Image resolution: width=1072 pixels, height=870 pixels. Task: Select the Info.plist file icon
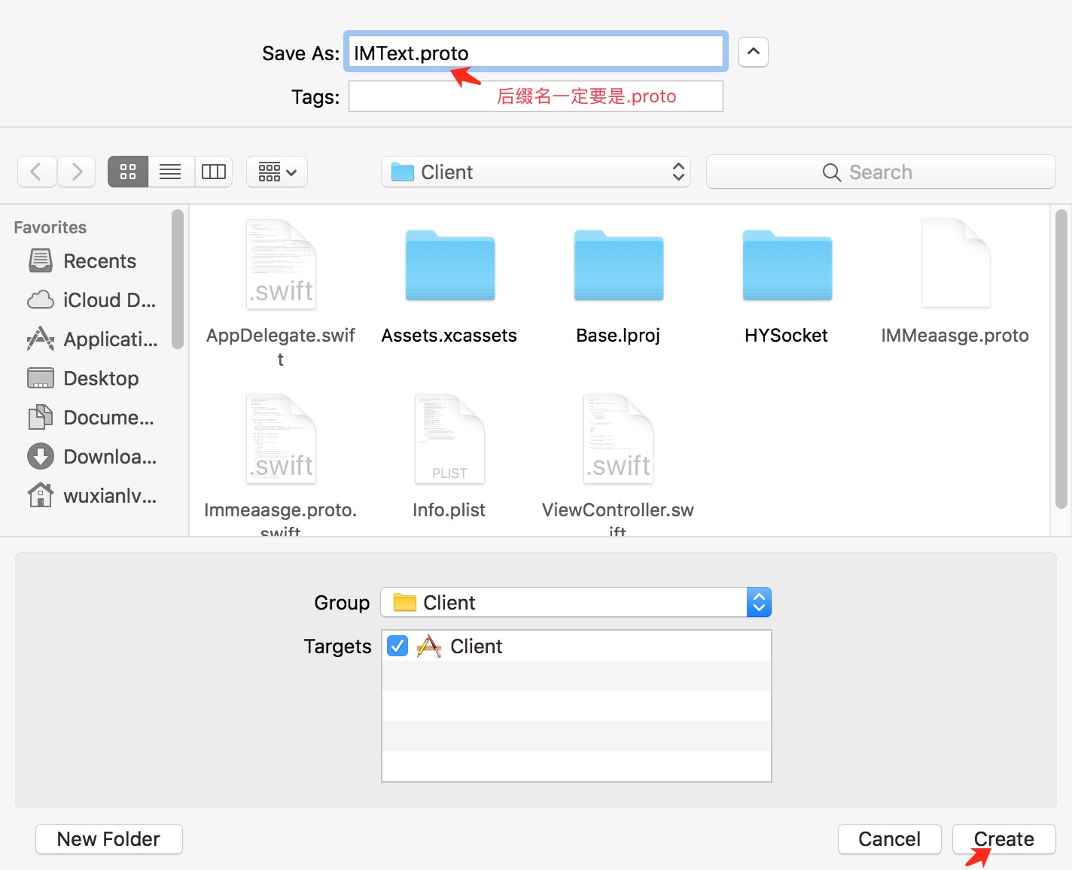point(449,438)
